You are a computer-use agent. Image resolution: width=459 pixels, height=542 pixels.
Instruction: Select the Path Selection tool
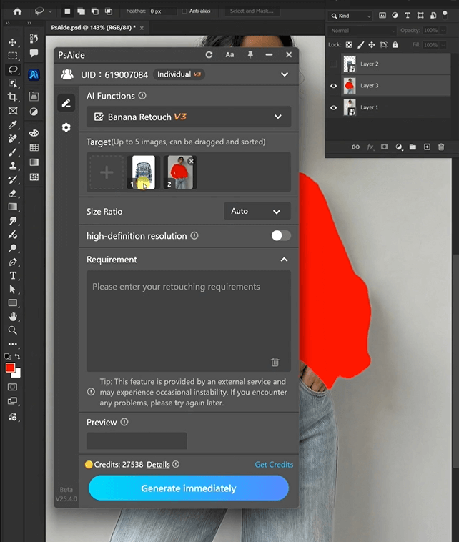[13, 290]
